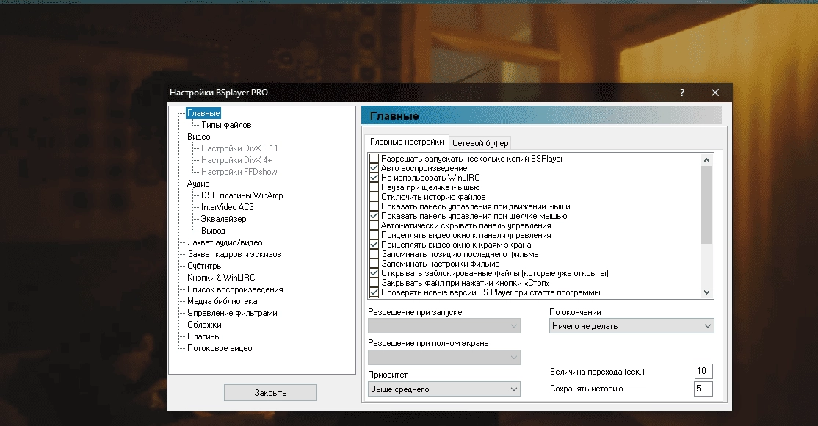Click 'Сохранять историю' input field
The image size is (818, 426).
(703, 389)
